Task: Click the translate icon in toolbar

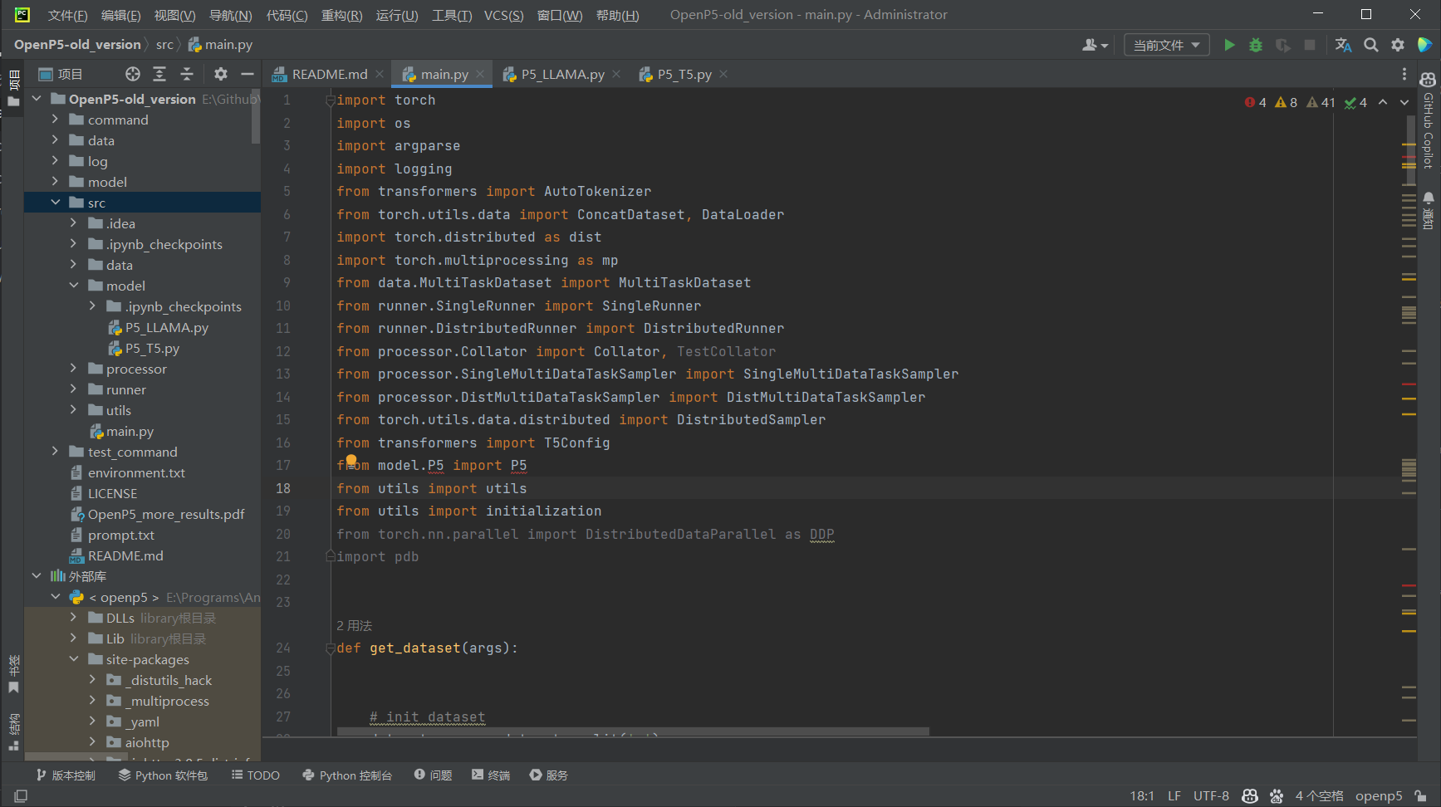Action: pos(1343,45)
